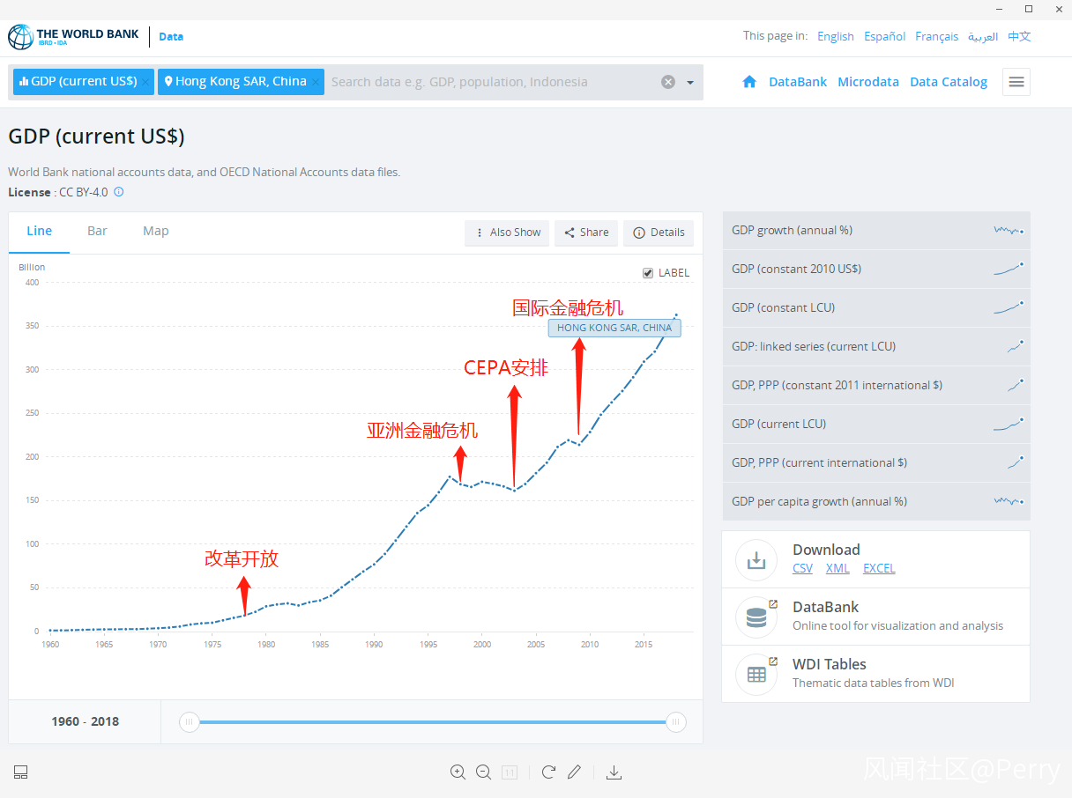1072x798 pixels.
Task: Click the Share button
Action: pos(586,233)
